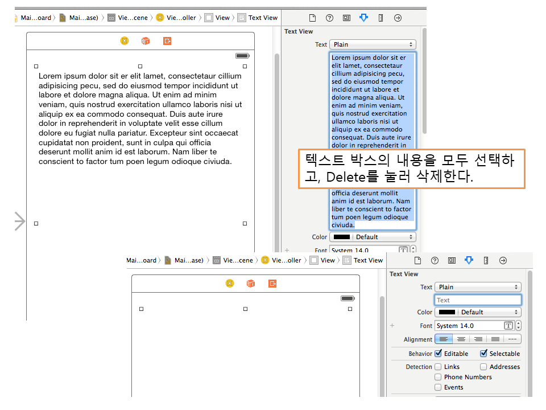Open the Color Default dropdown in lower panel
The width and height of the screenshot is (546, 410).
478,312
